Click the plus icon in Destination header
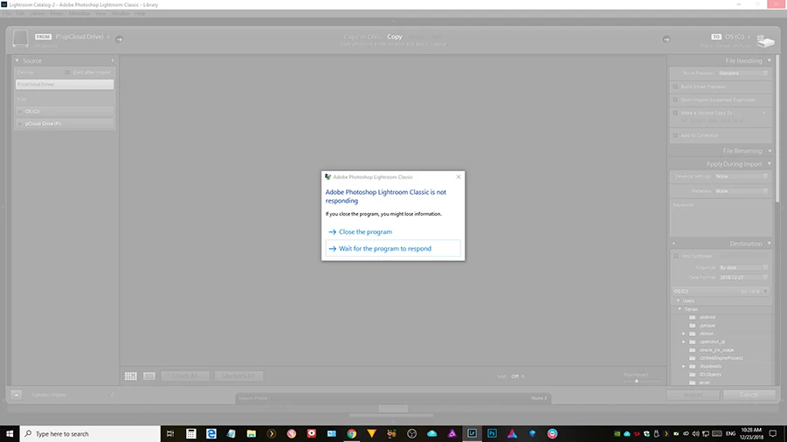 coord(674,244)
